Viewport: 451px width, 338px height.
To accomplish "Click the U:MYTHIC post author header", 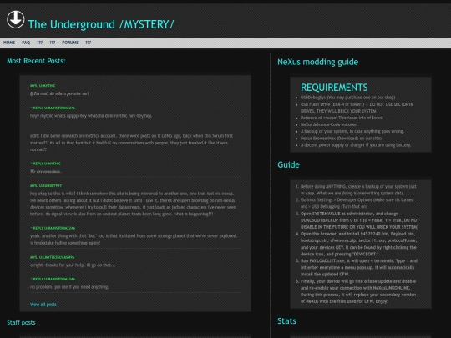I will coord(43,86).
